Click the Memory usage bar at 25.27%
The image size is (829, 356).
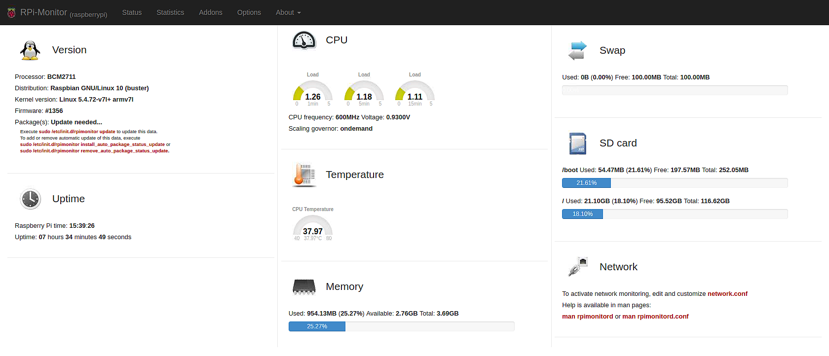[x=402, y=326]
